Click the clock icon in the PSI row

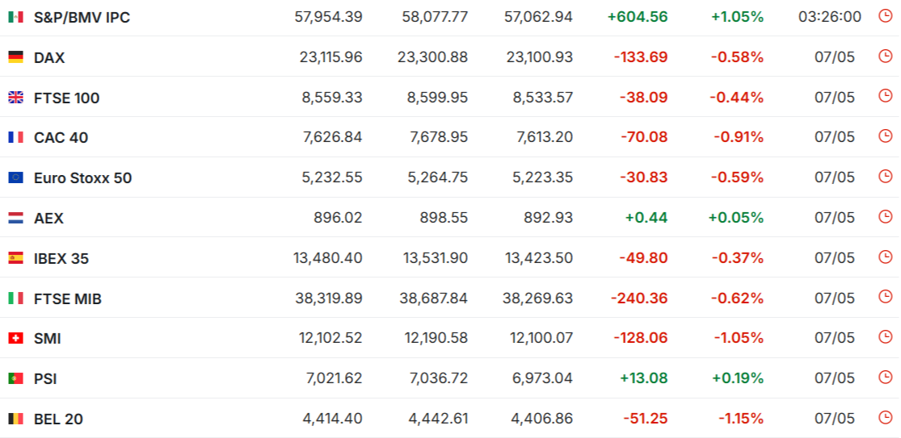[x=886, y=378]
